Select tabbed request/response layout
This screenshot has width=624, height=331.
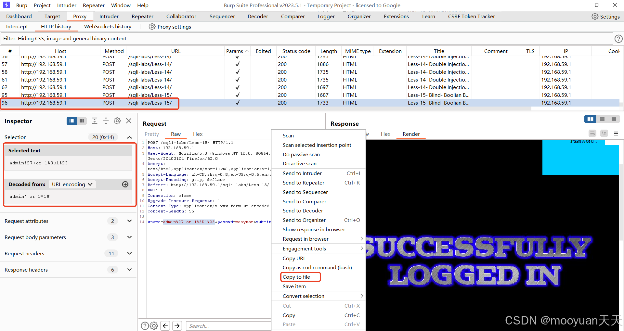coord(614,119)
